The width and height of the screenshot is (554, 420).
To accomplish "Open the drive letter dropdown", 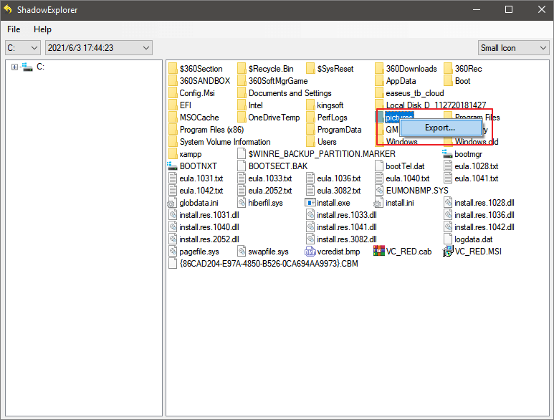I will [22, 48].
